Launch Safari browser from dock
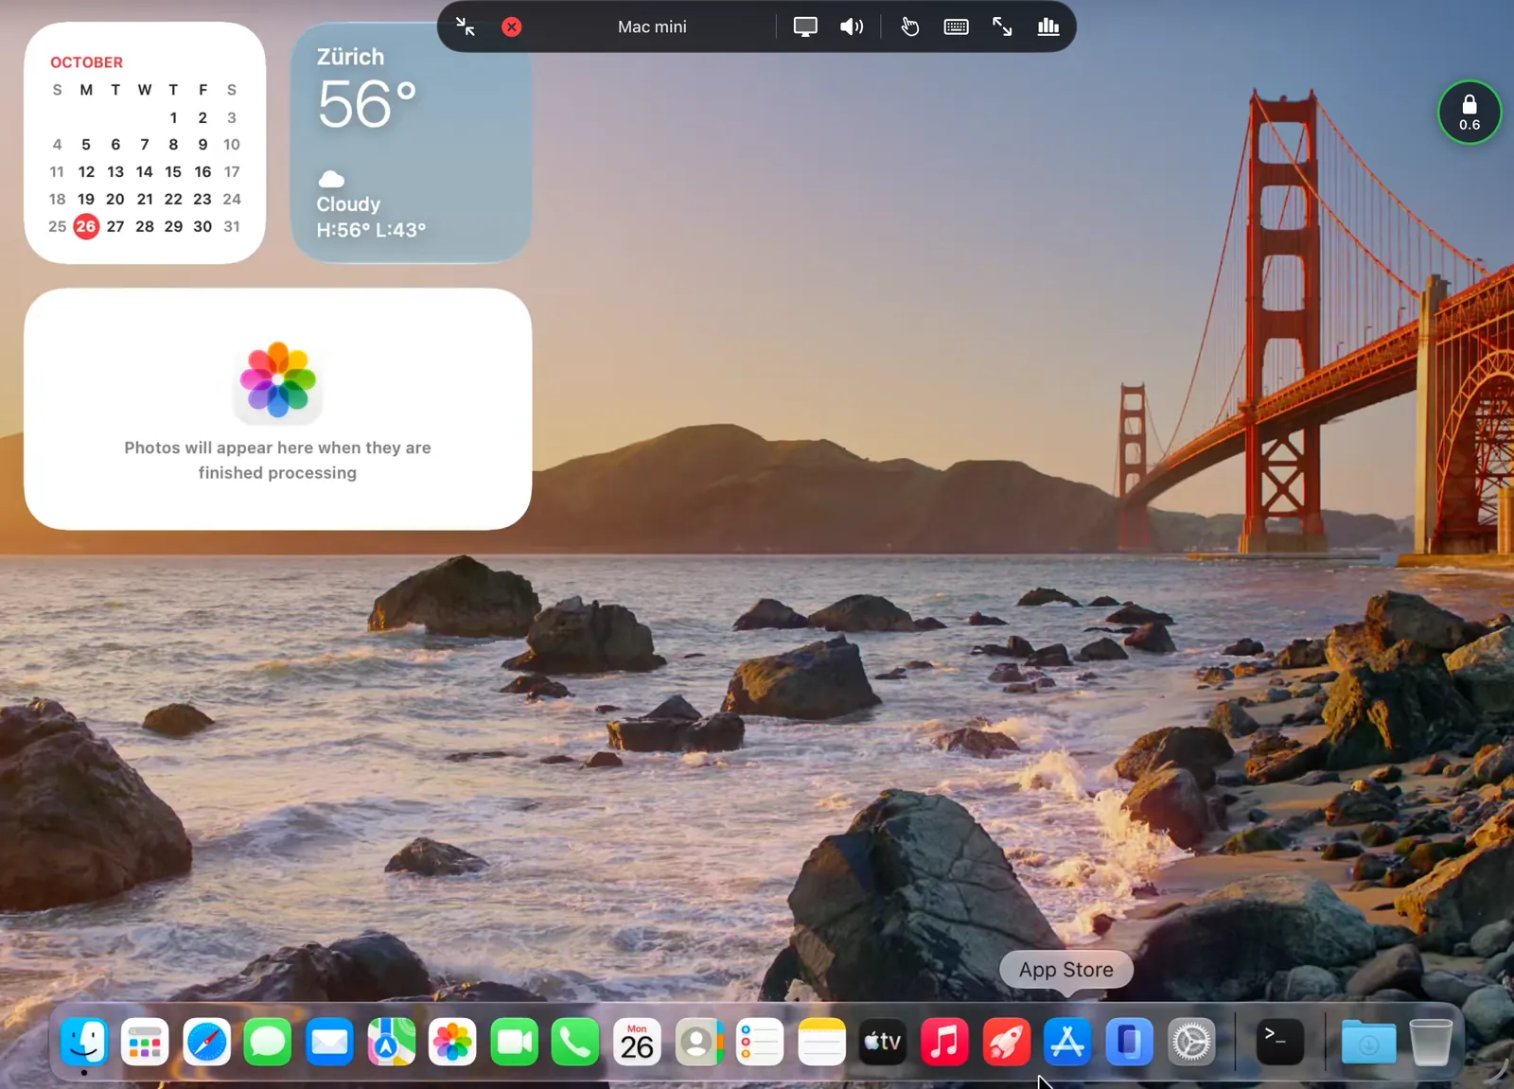 pyautogui.click(x=206, y=1042)
